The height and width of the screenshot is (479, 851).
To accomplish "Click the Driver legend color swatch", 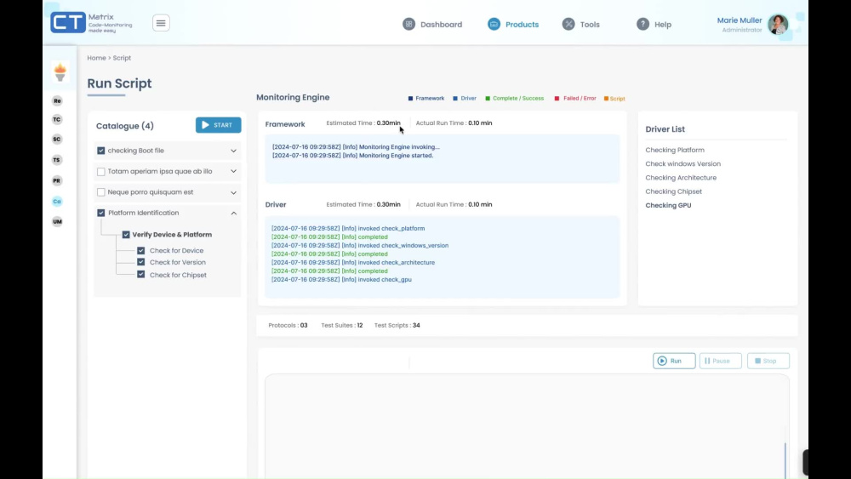I will (x=455, y=98).
